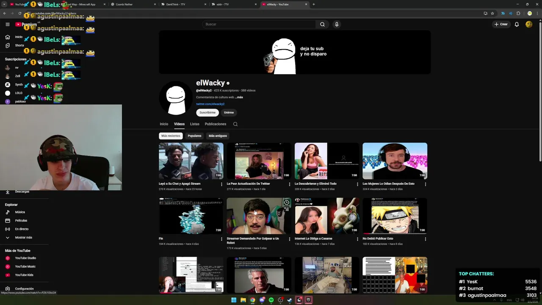Open options menu for the Fin video
The image size is (542, 305).
[221, 239]
